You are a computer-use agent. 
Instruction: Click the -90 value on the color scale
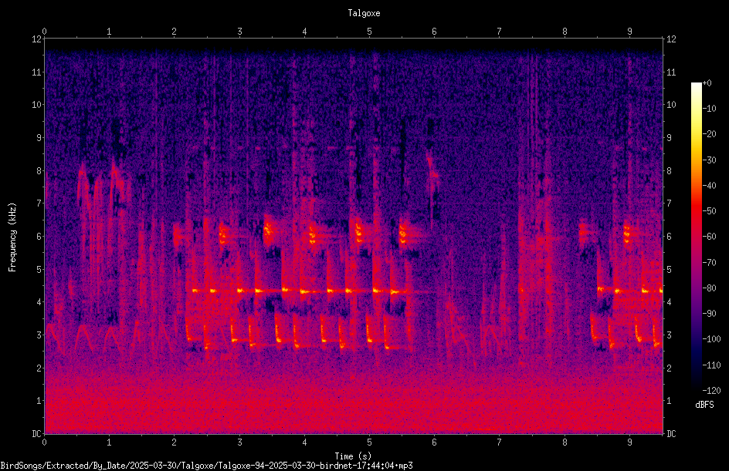[709, 314]
